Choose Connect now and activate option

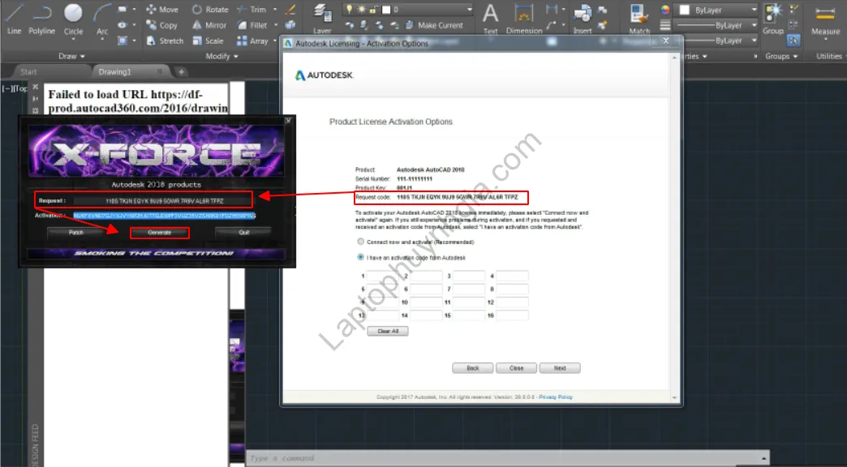tap(359, 241)
